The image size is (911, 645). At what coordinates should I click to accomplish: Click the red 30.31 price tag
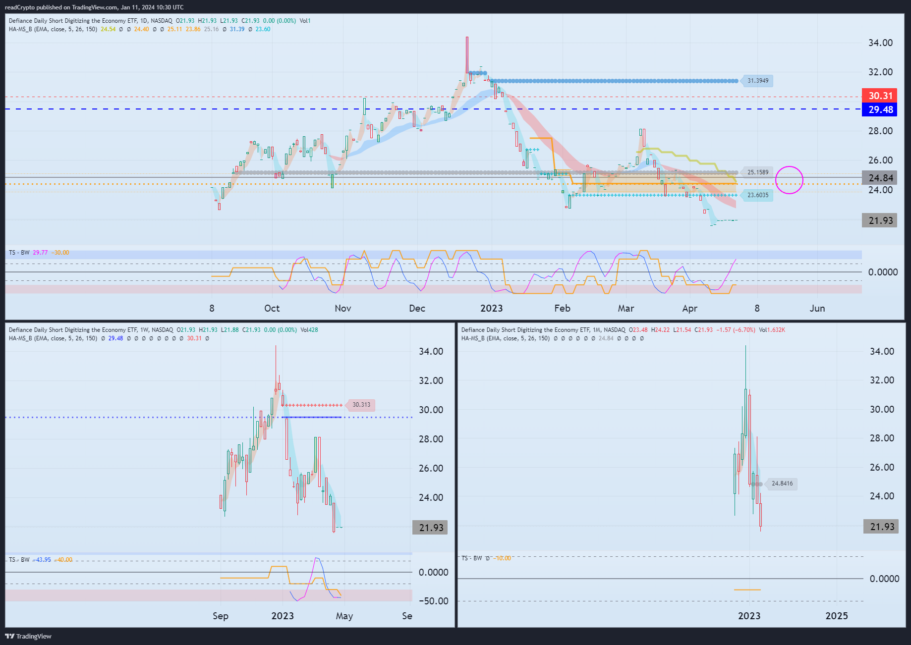tap(880, 96)
